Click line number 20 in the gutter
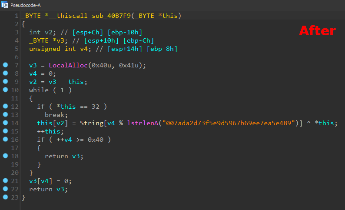The image size is (345, 210). click(15, 173)
